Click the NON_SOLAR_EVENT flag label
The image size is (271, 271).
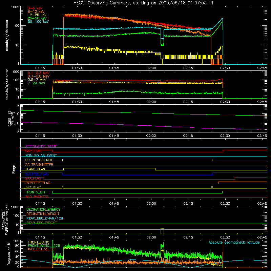[41, 155]
